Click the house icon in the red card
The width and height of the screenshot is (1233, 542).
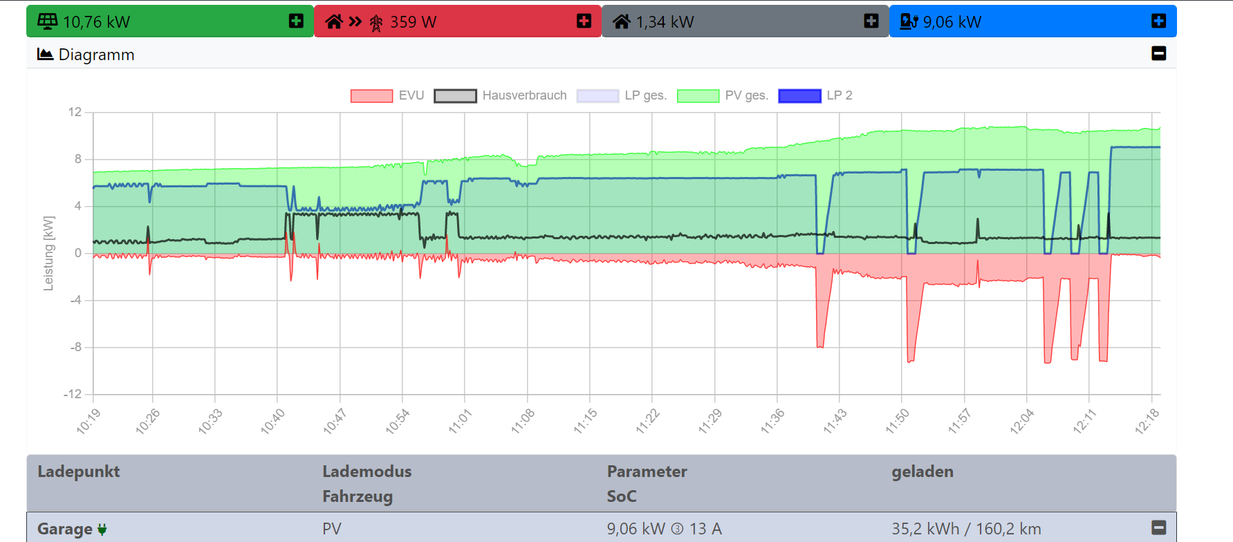[x=334, y=21]
